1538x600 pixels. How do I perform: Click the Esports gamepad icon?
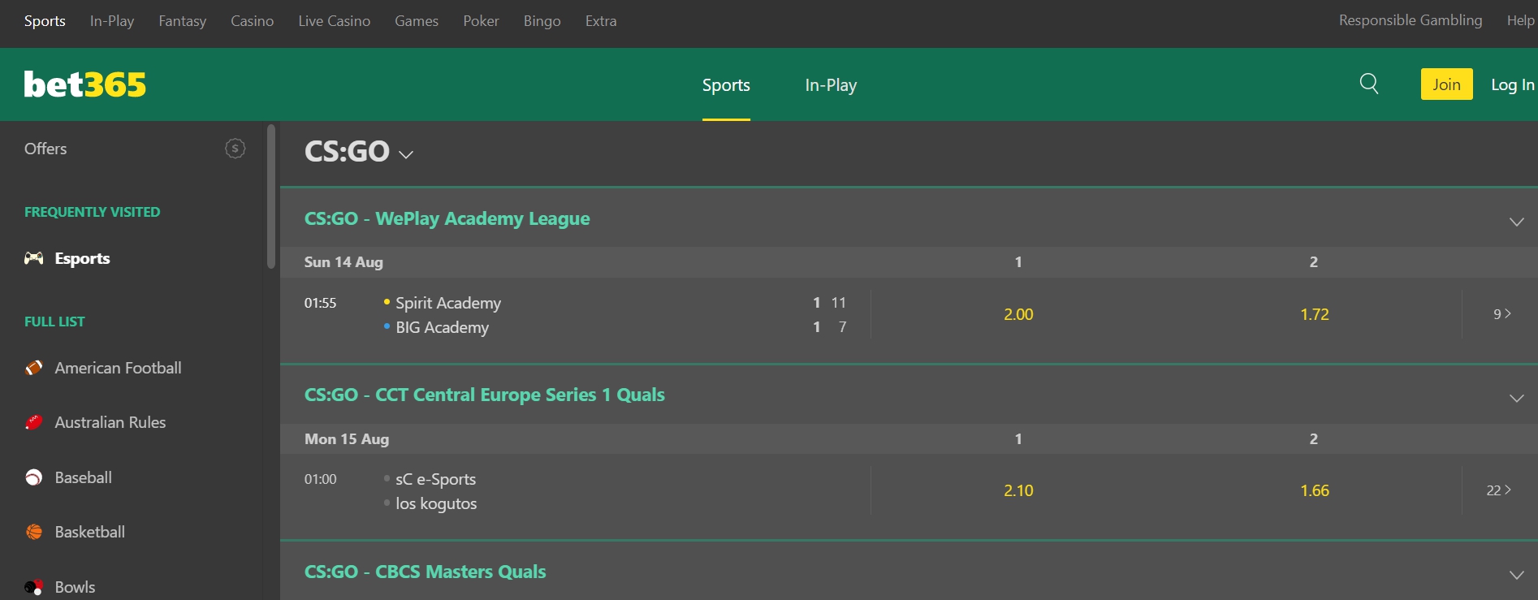tap(34, 258)
